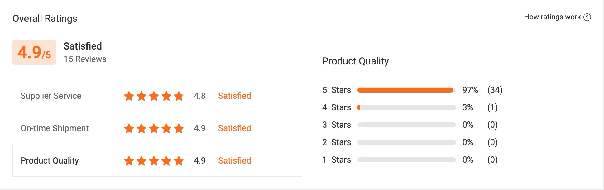604x190 pixels.
Task: Open the How ratings work link
Action: click(552, 17)
